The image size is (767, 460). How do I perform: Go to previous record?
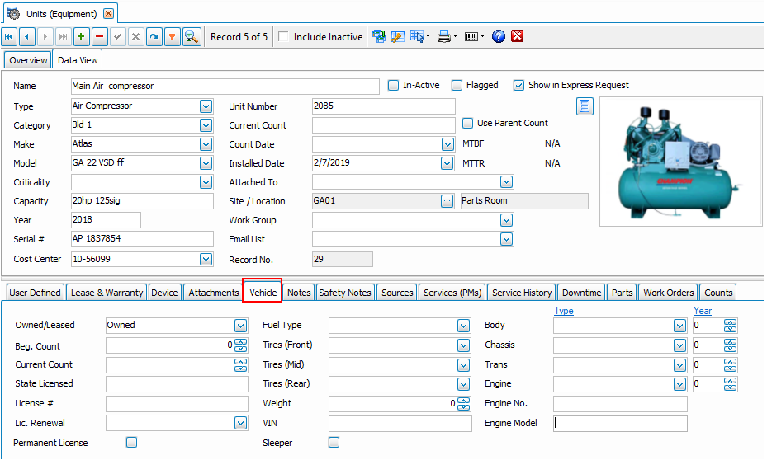tap(27, 36)
